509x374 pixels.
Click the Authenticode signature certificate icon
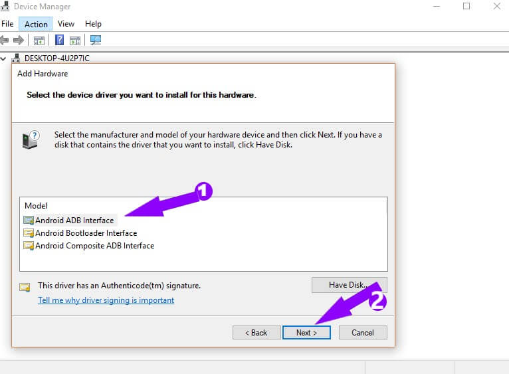[25, 287]
